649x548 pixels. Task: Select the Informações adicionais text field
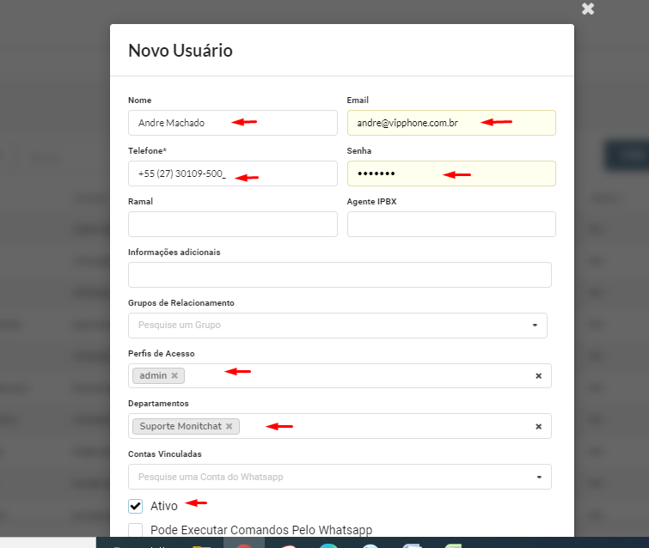(340, 275)
